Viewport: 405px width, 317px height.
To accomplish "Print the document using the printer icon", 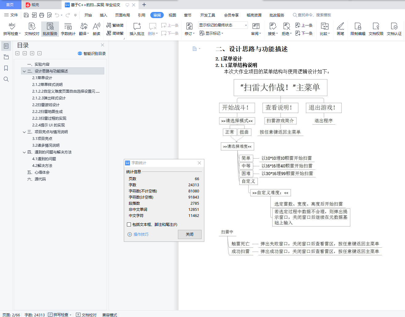I will point(41,15).
